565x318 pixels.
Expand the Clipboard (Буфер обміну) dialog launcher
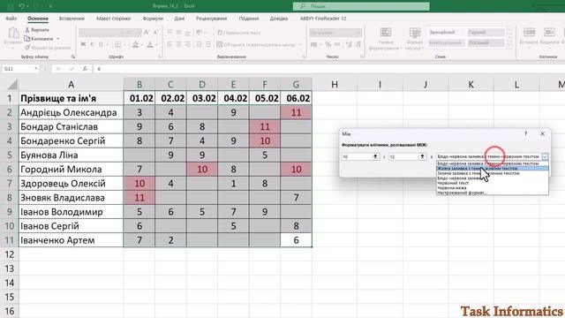pyautogui.click(x=73, y=57)
